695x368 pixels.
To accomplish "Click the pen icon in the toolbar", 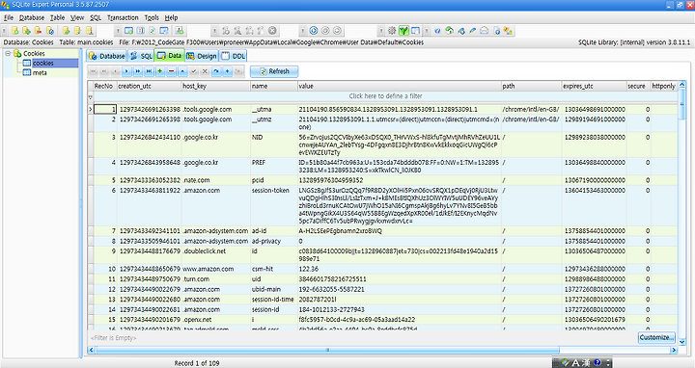I will [473, 31].
